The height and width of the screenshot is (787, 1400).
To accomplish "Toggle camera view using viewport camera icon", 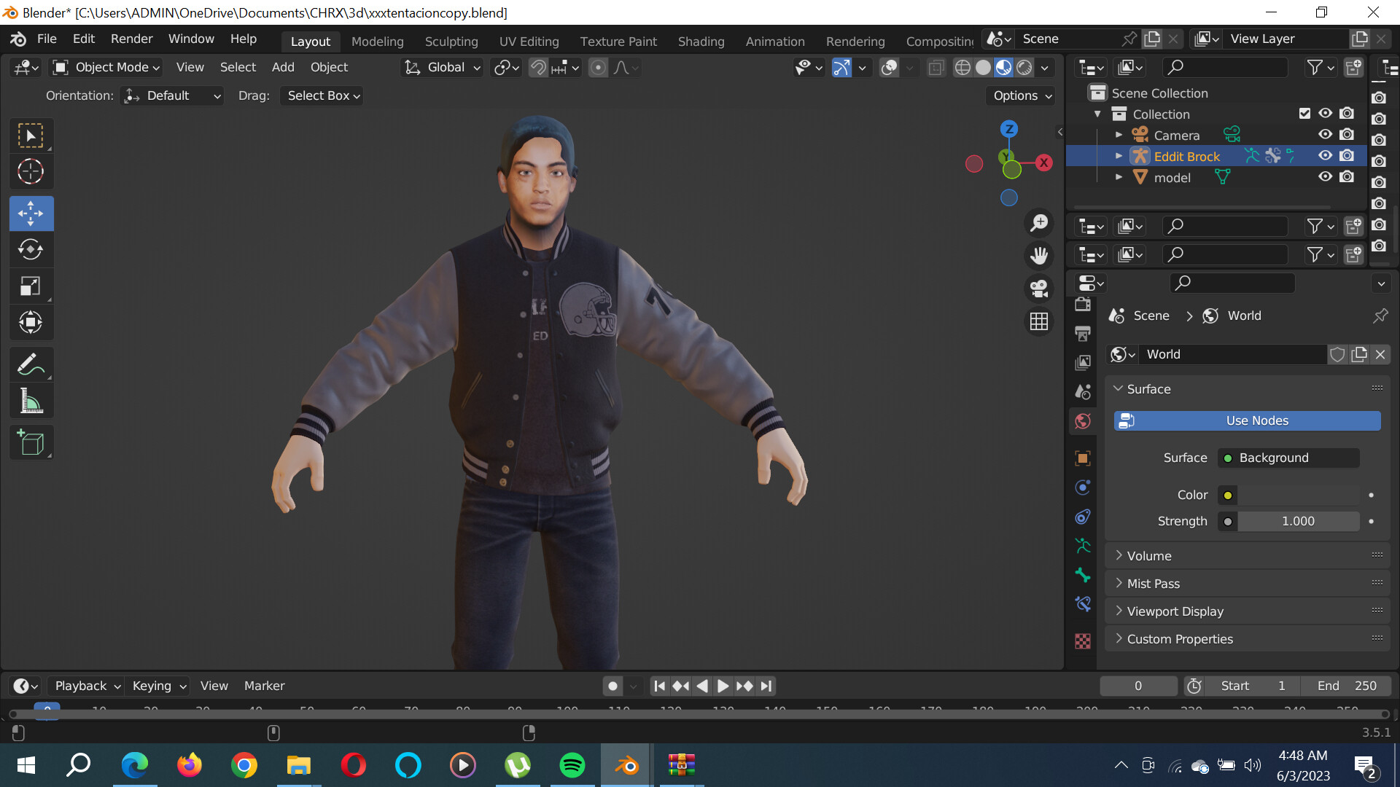I will tap(1038, 289).
